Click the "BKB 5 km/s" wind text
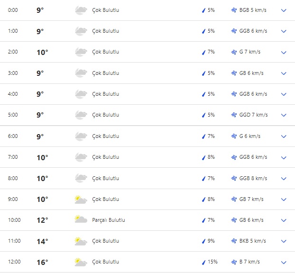This screenshot has width=295, height=273. point(253,241)
